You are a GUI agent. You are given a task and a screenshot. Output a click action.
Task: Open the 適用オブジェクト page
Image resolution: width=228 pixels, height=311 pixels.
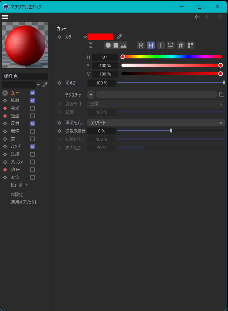[24, 202]
